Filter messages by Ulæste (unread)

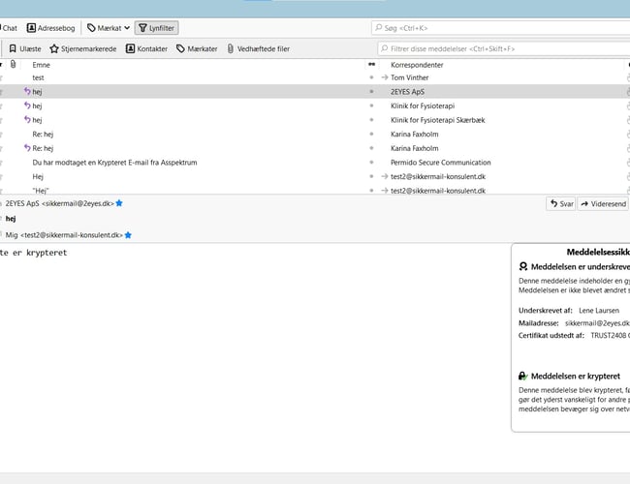click(x=25, y=48)
